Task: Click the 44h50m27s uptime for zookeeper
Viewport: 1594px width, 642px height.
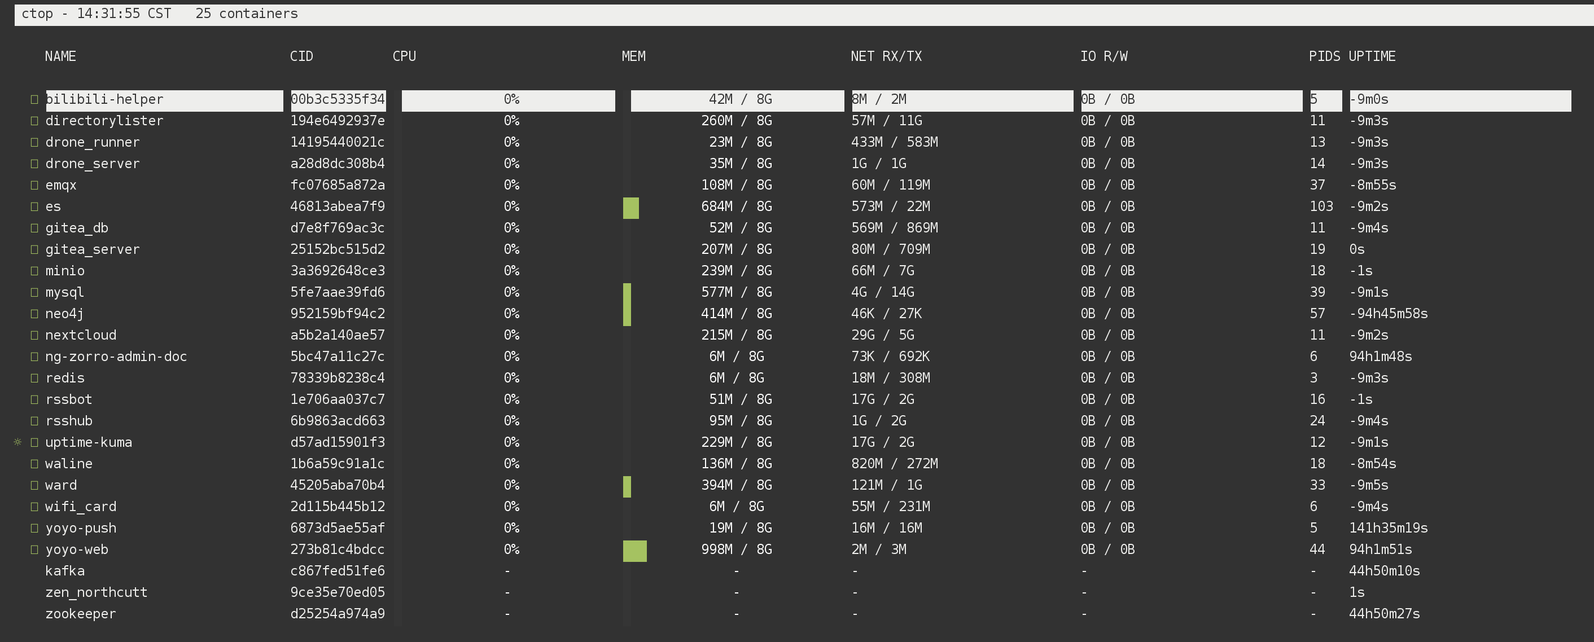Action: tap(1384, 614)
